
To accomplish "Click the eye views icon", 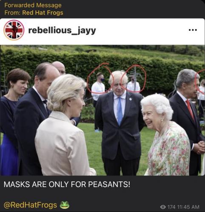I will 163,207.
